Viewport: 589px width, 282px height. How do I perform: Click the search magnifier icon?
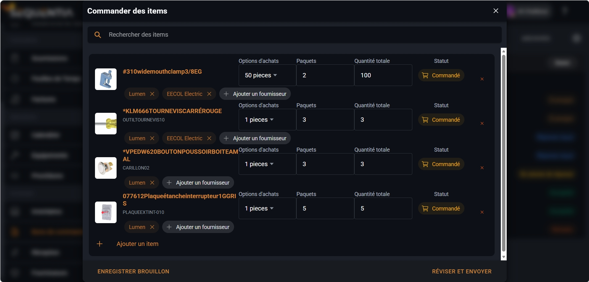coord(98,35)
